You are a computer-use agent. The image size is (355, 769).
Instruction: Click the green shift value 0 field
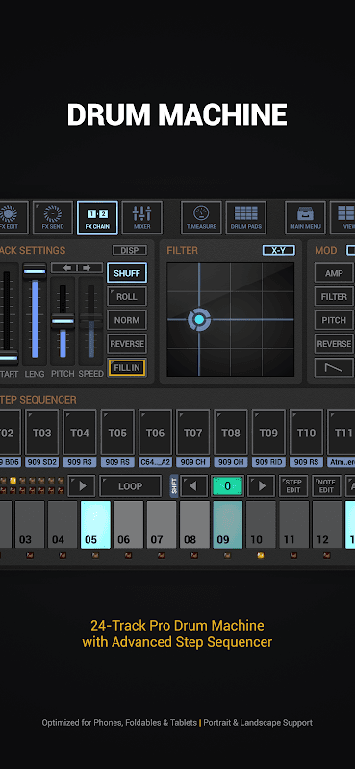[227, 486]
